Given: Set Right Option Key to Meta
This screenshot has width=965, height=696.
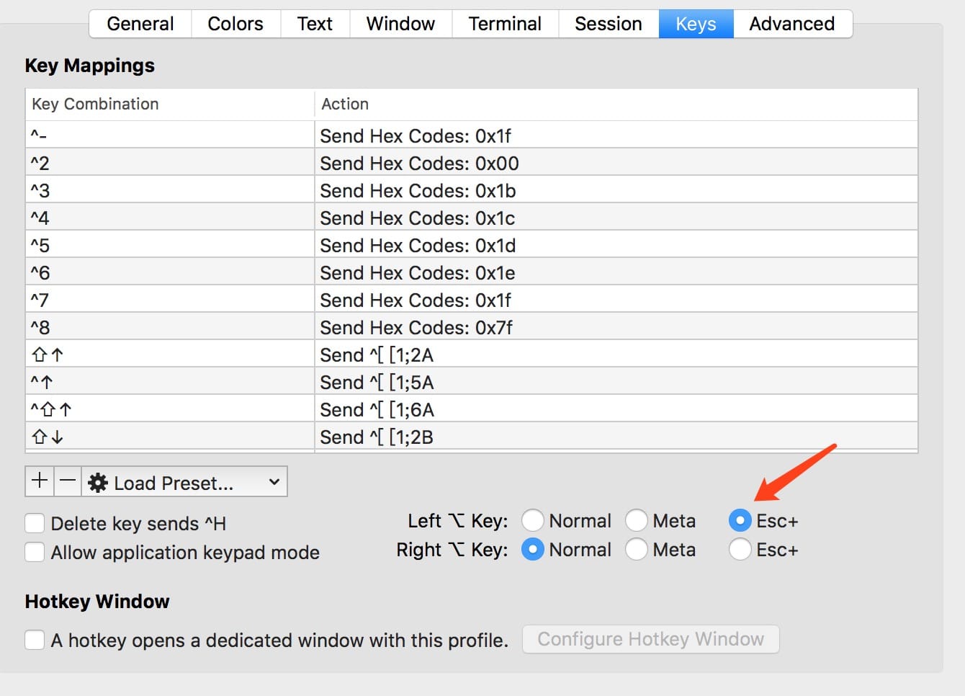Looking at the screenshot, I should (x=637, y=550).
